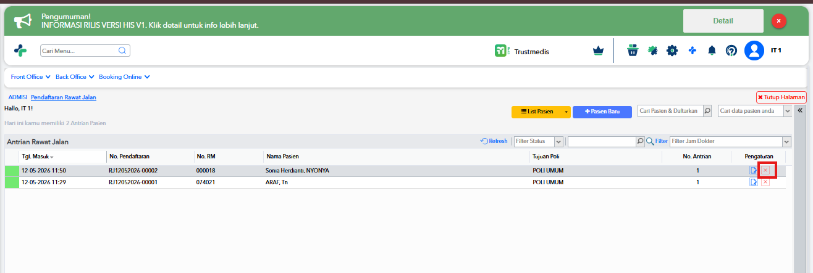This screenshot has height=273, width=813.
Task: Click the Pasien Baru button
Action: click(602, 112)
